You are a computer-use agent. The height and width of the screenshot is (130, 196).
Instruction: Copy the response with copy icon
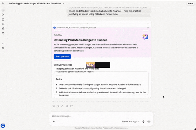(54, 106)
